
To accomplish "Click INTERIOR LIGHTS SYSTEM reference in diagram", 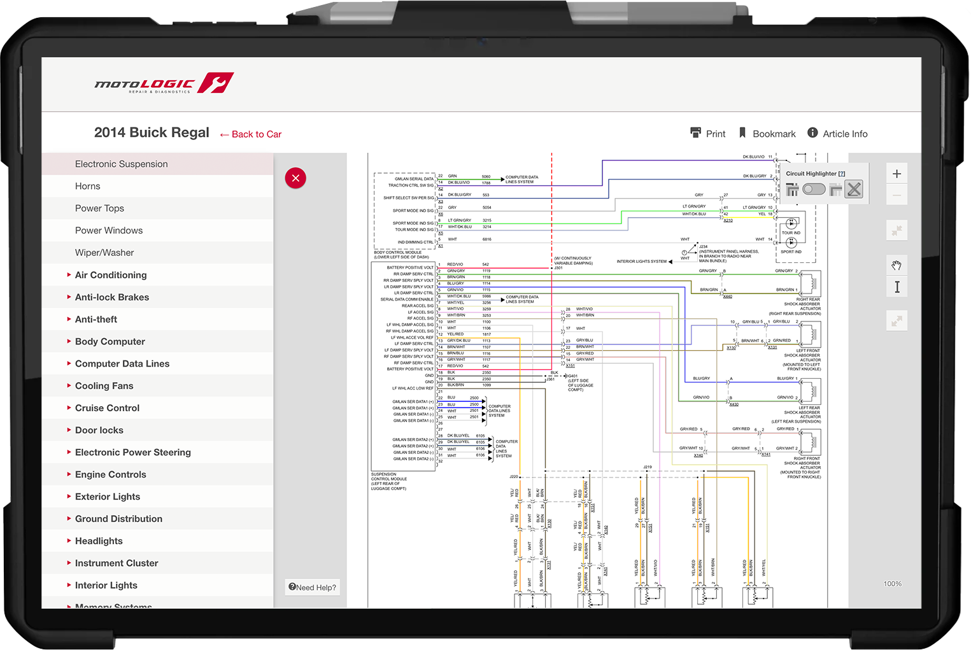I will pyautogui.click(x=642, y=262).
